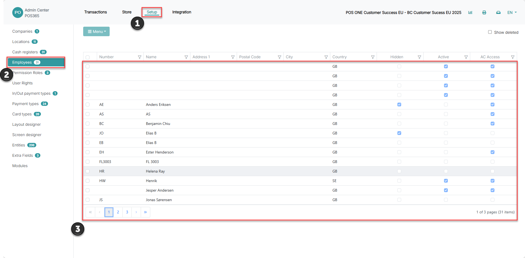525x258 pixels.
Task: Click the printer icon in the header
Action: tap(484, 13)
